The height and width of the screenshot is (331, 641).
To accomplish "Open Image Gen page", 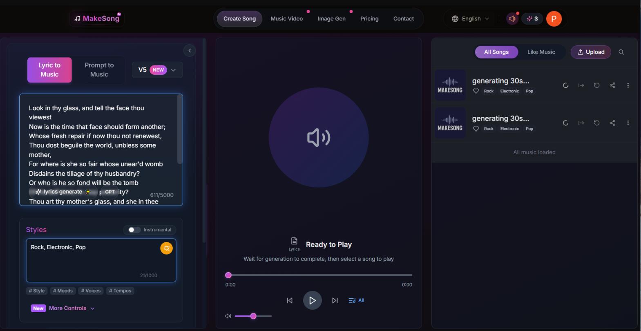I will [x=331, y=19].
